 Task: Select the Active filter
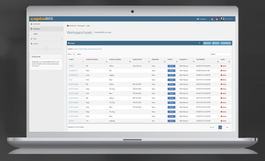pos(70,49)
